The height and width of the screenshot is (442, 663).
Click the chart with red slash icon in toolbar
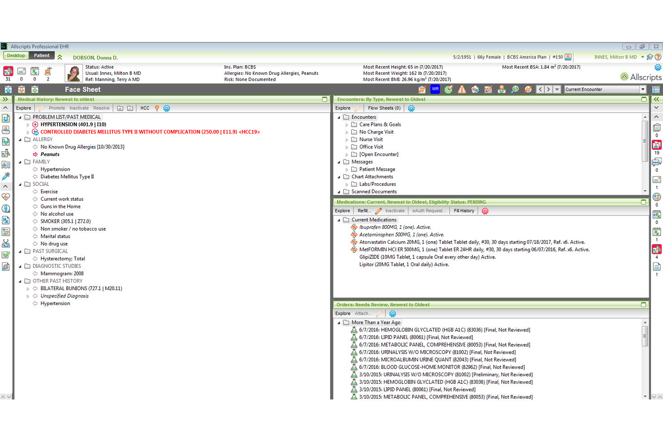[x=422, y=89]
